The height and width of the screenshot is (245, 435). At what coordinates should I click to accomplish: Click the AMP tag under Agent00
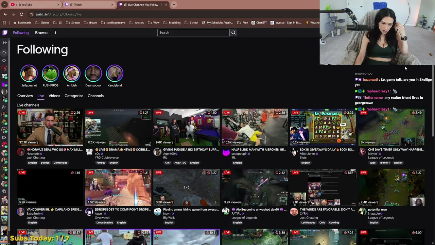(x=168, y=163)
